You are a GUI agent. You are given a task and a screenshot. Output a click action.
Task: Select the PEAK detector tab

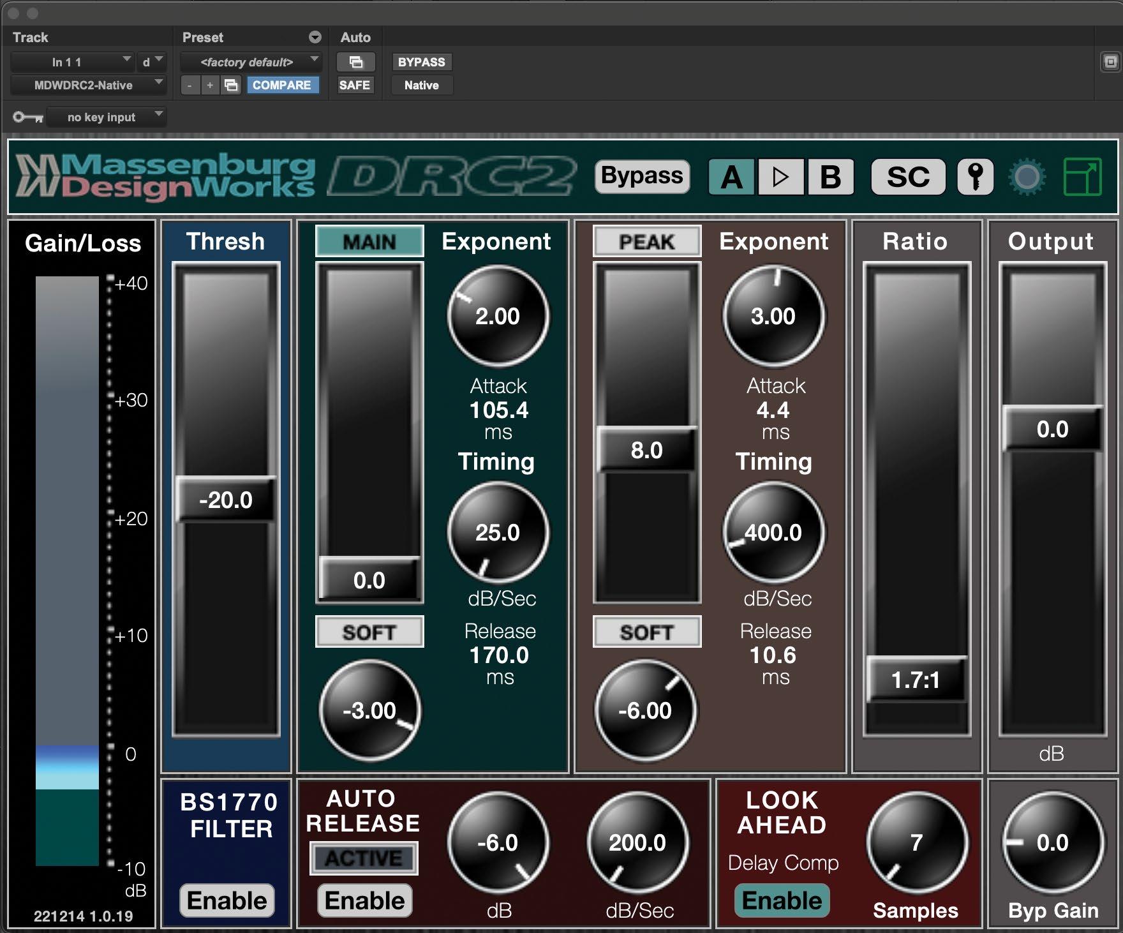point(646,242)
